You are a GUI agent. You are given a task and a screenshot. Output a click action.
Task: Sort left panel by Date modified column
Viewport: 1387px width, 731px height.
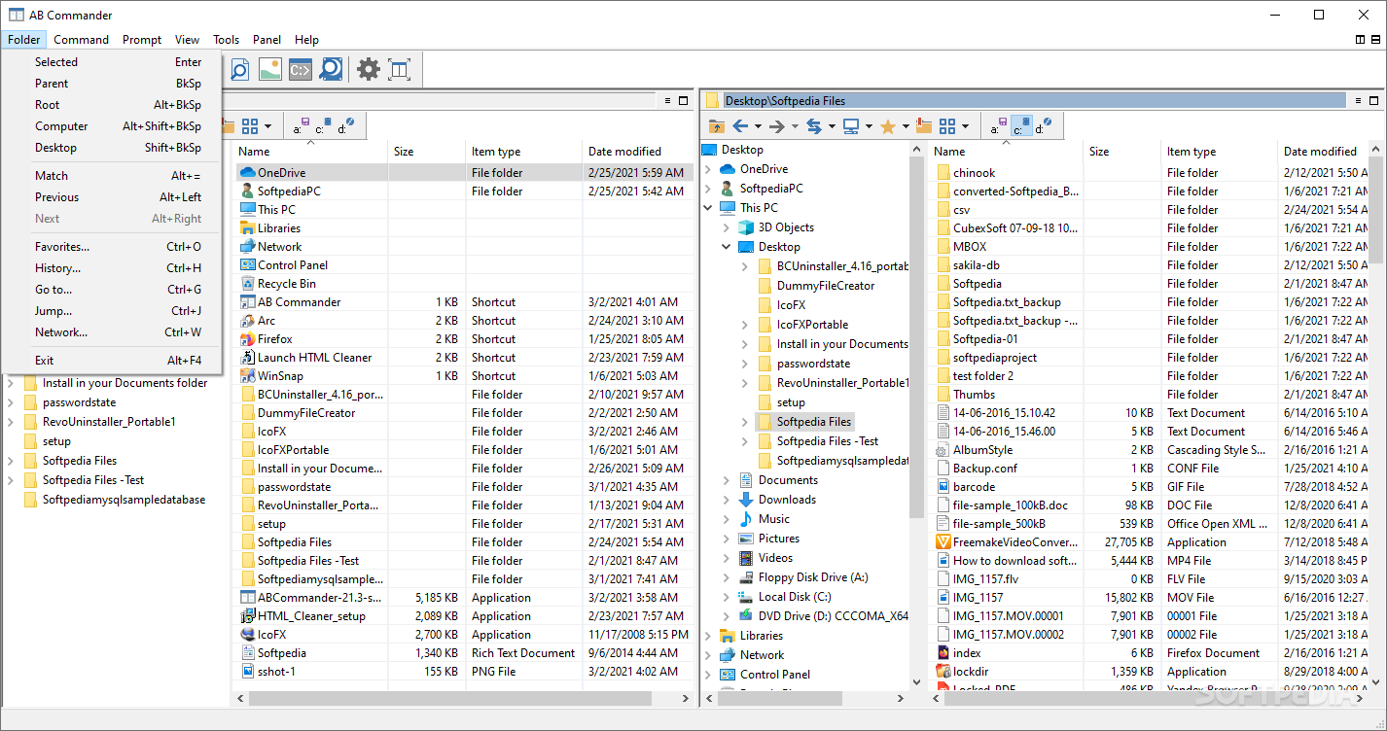[x=638, y=151]
